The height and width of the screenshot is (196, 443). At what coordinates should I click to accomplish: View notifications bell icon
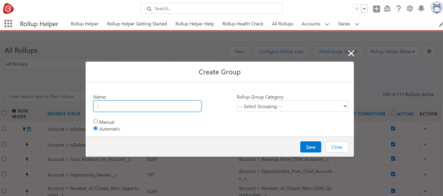[421, 9]
